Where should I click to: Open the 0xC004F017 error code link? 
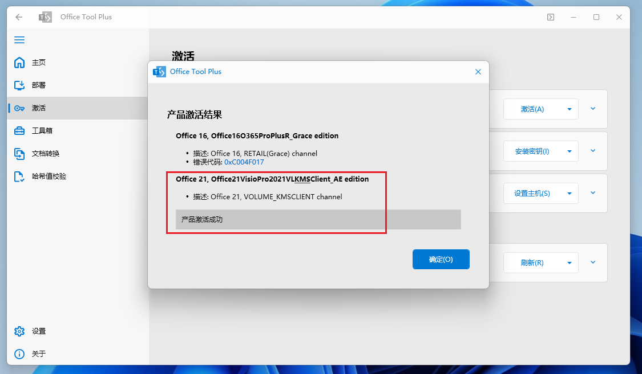(x=244, y=162)
